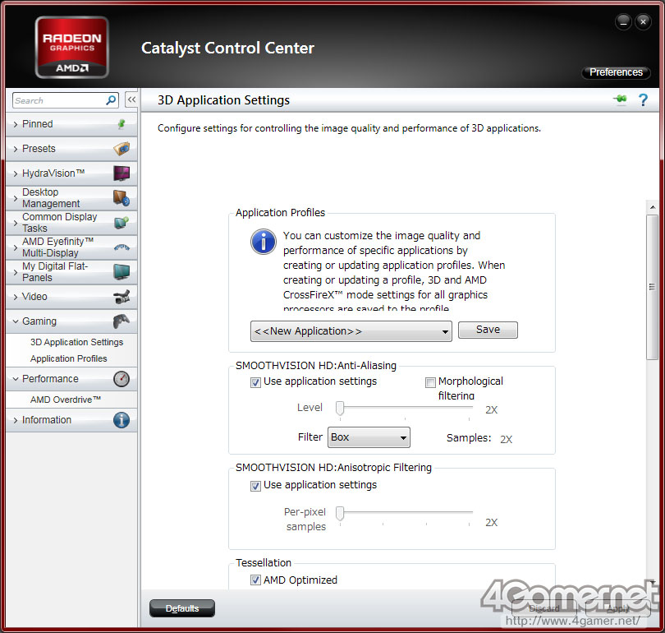The width and height of the screenshot is (665, 633).
Task: Close the Catalyst Control Center window
Action: coord(643,21)
